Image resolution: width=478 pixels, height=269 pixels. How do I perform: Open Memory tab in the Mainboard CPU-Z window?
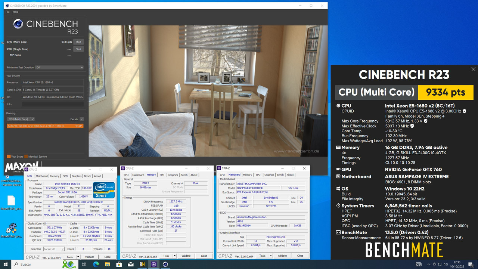click(x=247, y=174)
